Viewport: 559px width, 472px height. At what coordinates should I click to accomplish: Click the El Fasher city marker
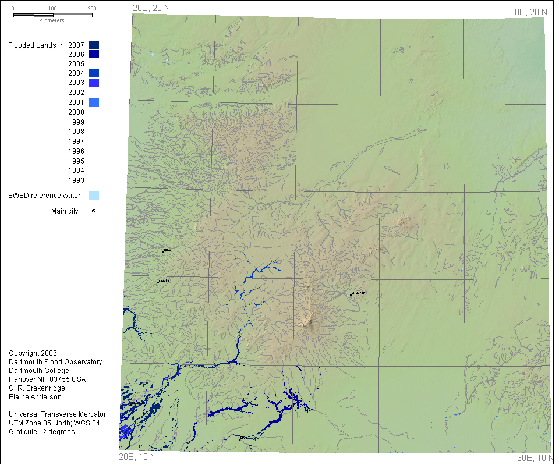tap(351, 294)
